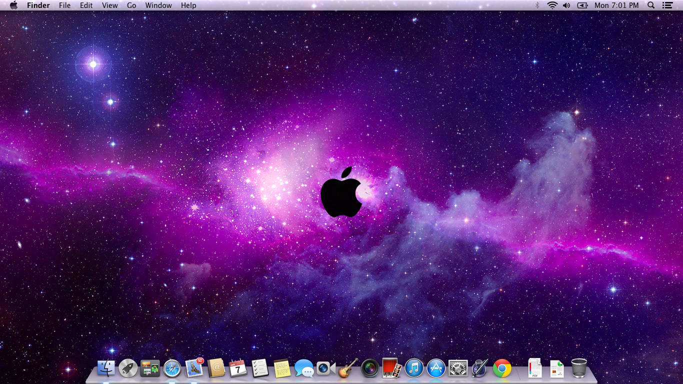Open the App Store icon
The height and width of the screenshot is (384, 683).
pos(436,368)
